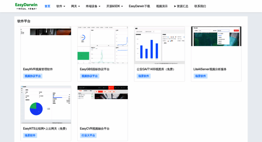
Task: Open the EasyNVR screenshot thumbnail
Action: [x=46, y=45]
